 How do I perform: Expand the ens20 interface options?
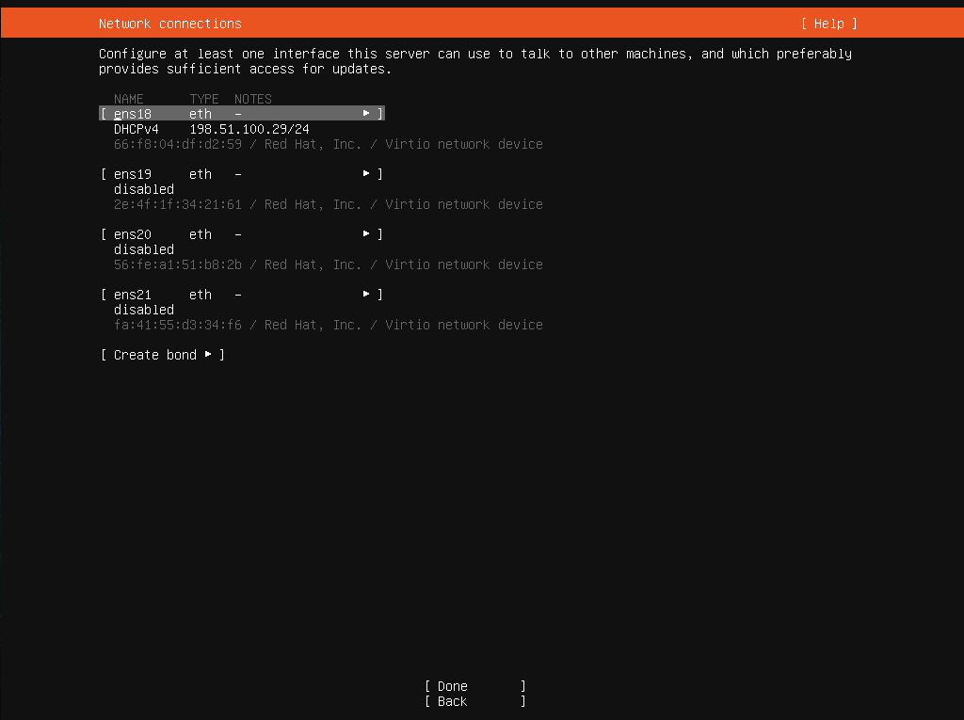click(365, 233)
